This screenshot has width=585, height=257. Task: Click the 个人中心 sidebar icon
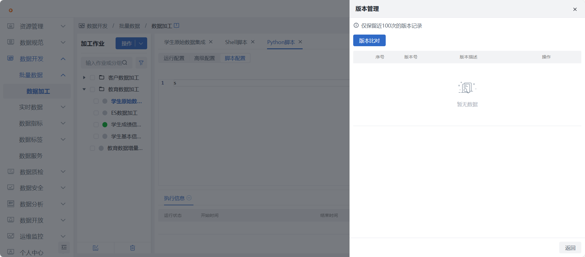[11, 252]
